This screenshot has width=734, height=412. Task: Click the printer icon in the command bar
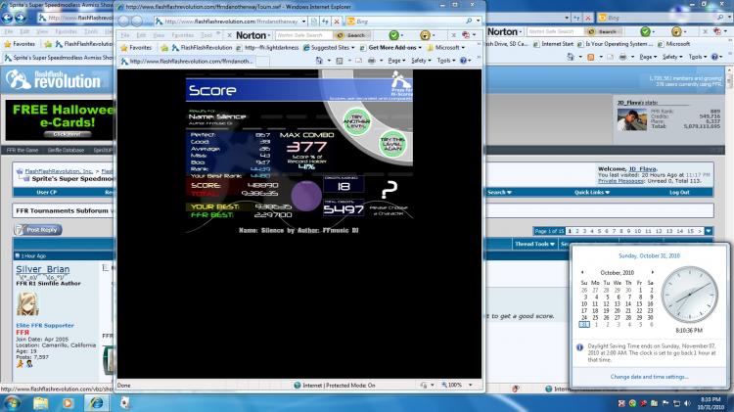pos(371,61)
